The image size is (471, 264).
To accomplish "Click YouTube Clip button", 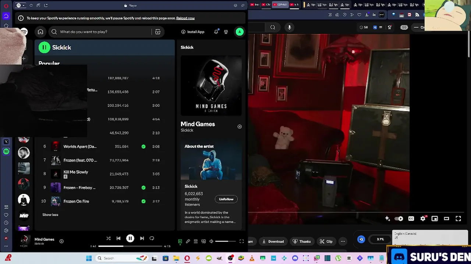I will [x=326, y=241].
